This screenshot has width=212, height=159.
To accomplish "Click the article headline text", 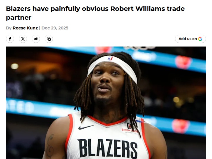I will coord(95,13).
